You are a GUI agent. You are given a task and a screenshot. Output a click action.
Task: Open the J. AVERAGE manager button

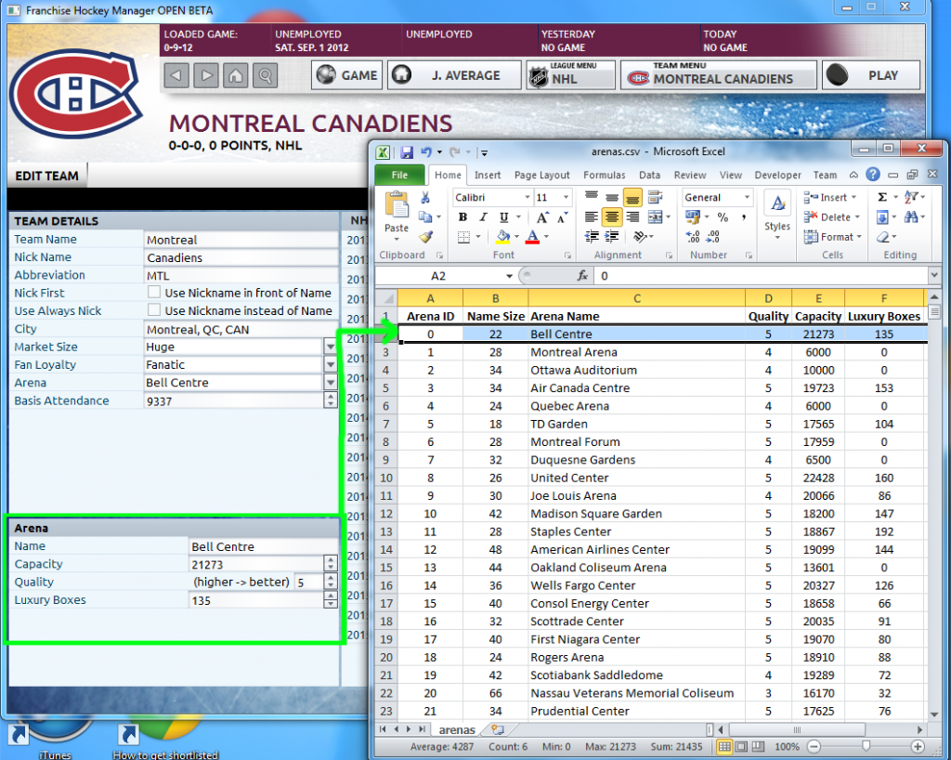pyautogui.click(x=454, y=75)
